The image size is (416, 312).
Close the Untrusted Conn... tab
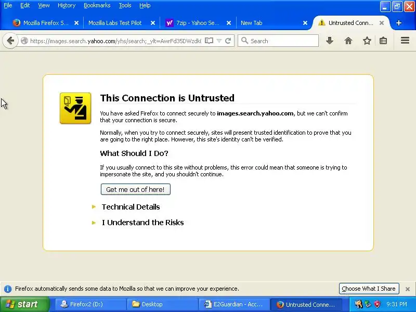tap(382, 23)
